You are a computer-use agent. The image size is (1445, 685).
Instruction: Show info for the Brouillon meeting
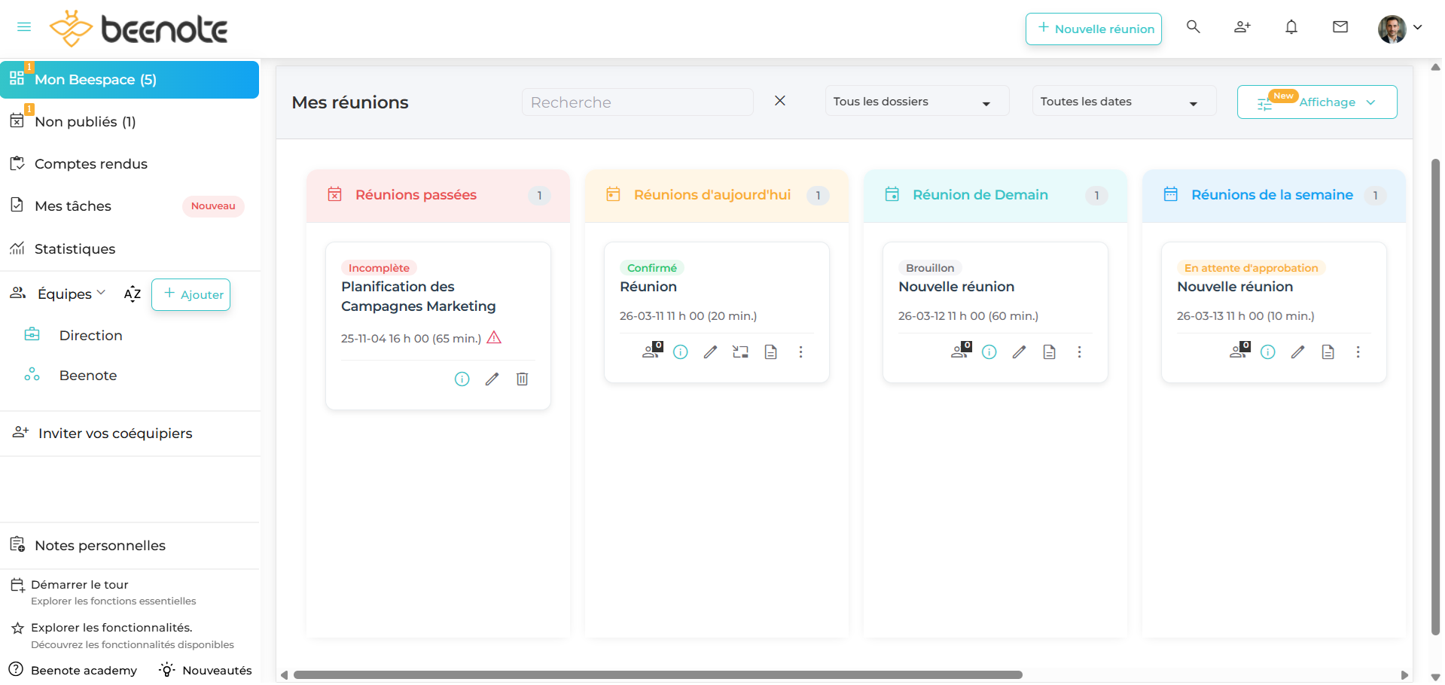(989, 352)
